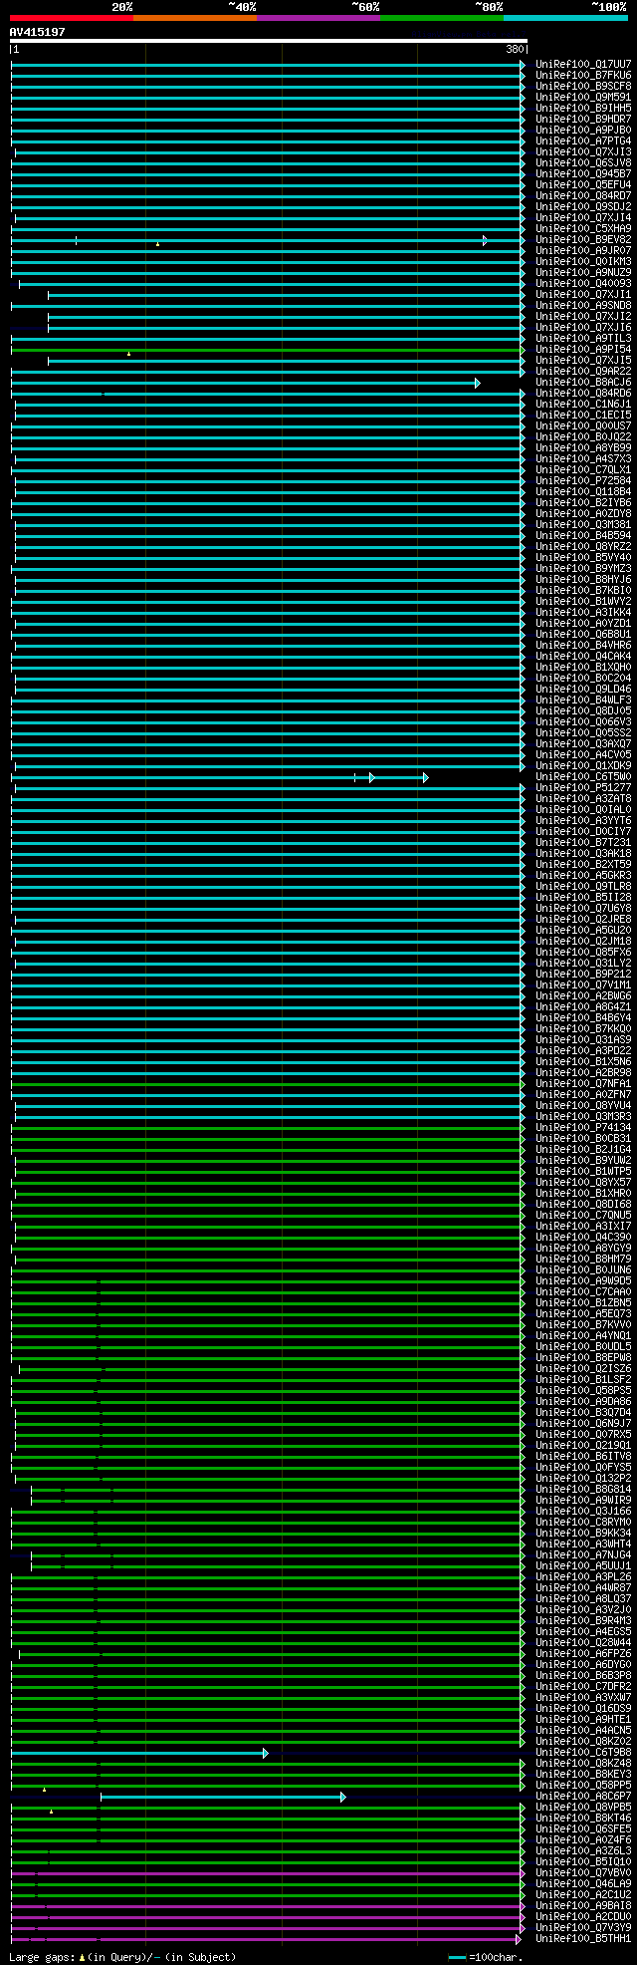Select label UniRef100_A9PI54

tap(583, 350)
